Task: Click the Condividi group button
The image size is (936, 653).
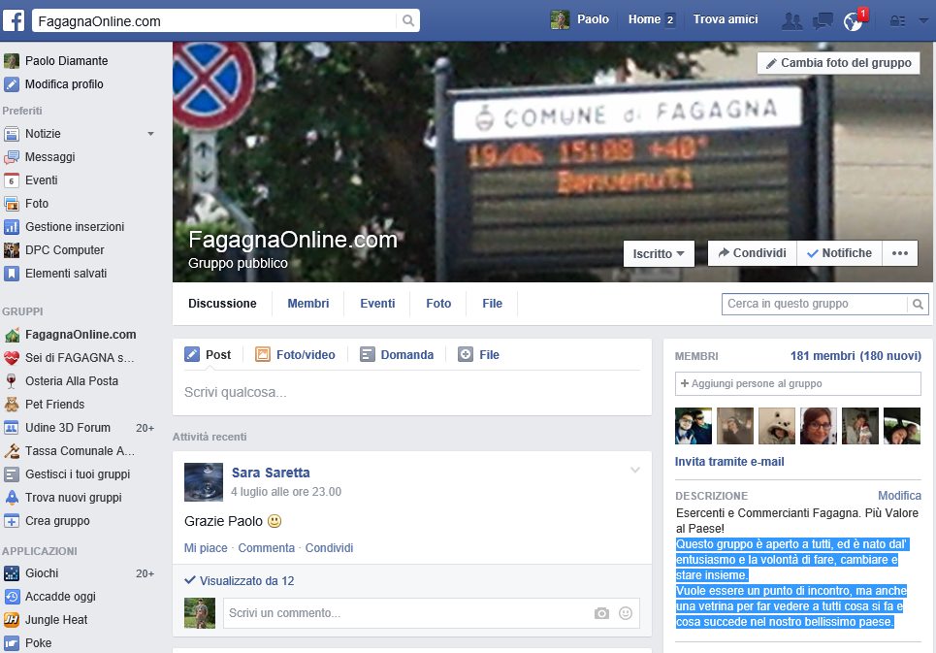Action: click(752, 253)
